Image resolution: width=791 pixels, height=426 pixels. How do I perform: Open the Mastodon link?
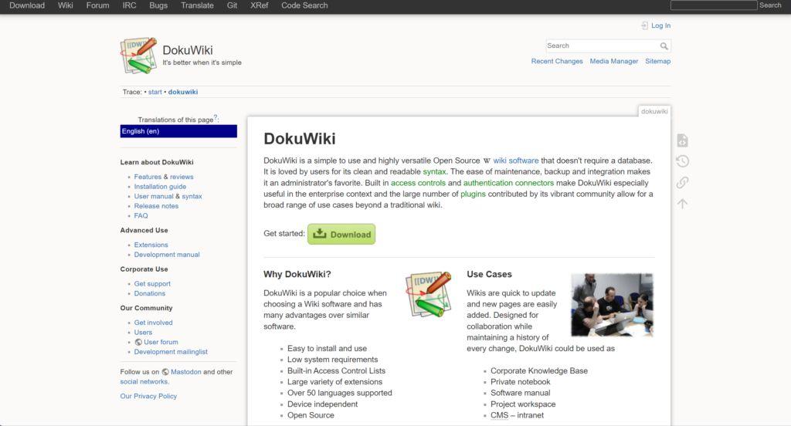click(x=185, y=372)
